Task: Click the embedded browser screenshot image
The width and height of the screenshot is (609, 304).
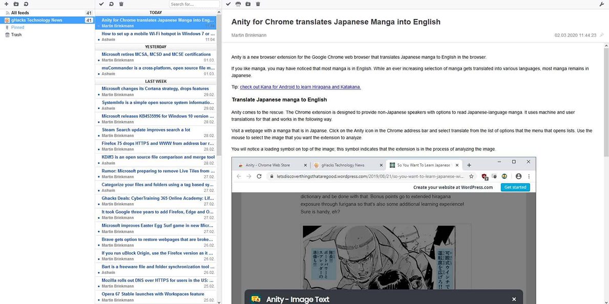Action: point(383,230)
